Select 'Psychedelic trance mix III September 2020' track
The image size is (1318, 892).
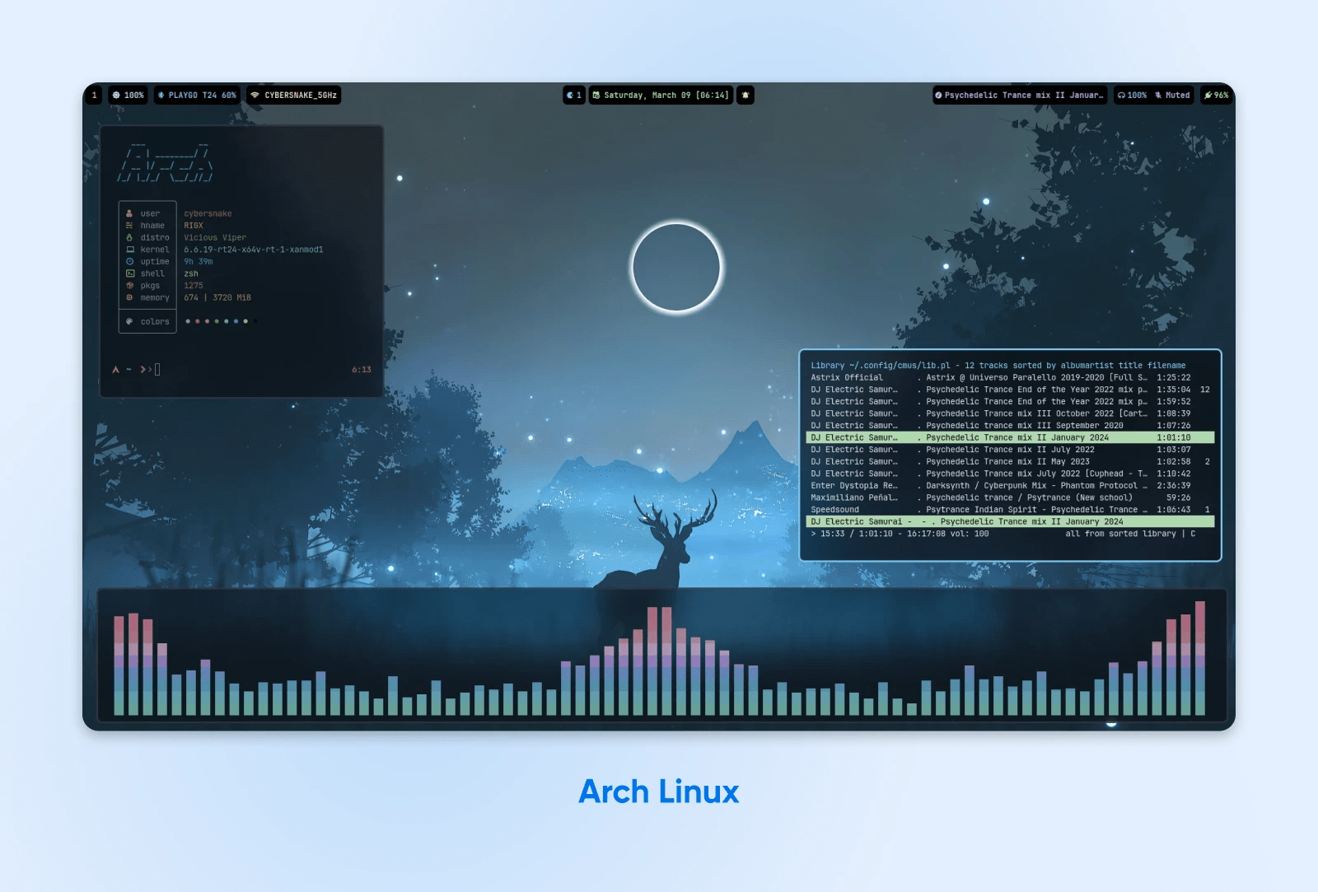pos(1010,426)
